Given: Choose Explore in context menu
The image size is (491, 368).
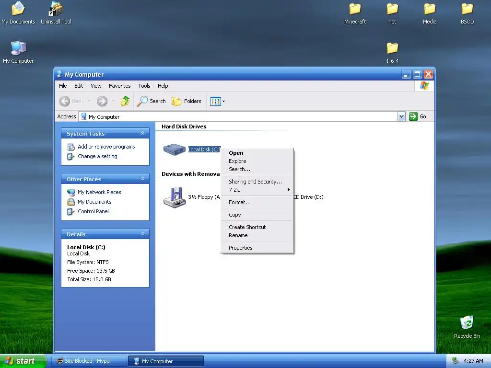Looking at the screenshot, I should click(x=257, y=161).
